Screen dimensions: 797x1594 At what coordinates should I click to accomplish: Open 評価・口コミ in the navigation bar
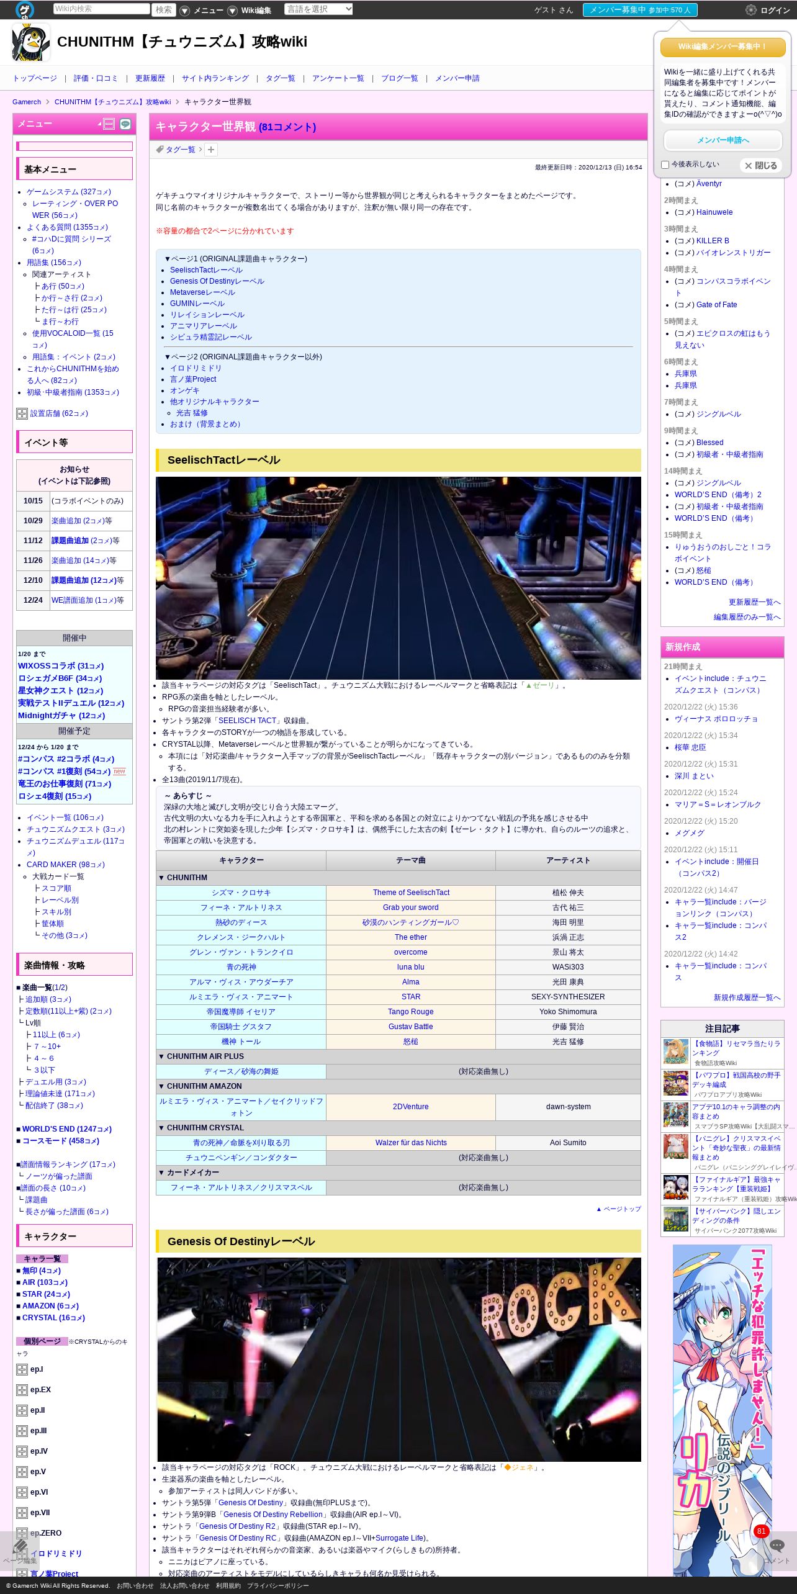[96, 78]
